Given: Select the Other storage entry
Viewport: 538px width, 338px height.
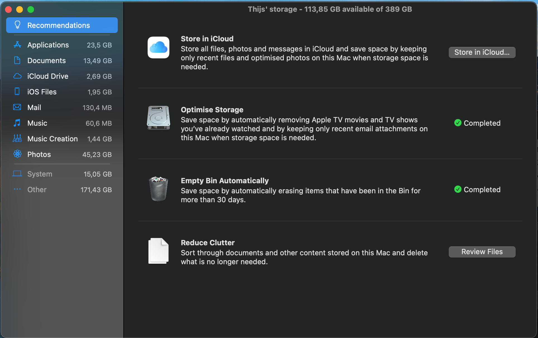Looking at the screenshot, I should point(37,190).
